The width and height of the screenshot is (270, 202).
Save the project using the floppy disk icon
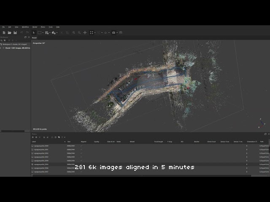[x=15, y=33]
